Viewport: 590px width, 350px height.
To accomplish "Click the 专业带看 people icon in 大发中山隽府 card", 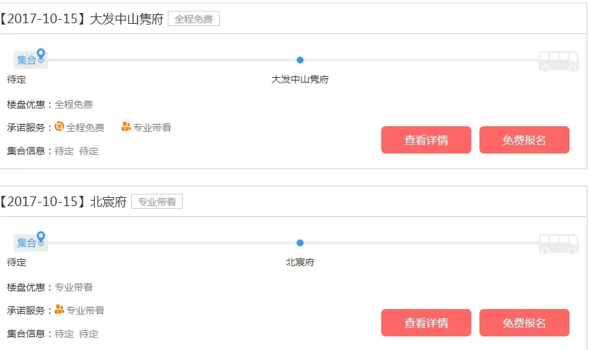I will pos(126,127).
